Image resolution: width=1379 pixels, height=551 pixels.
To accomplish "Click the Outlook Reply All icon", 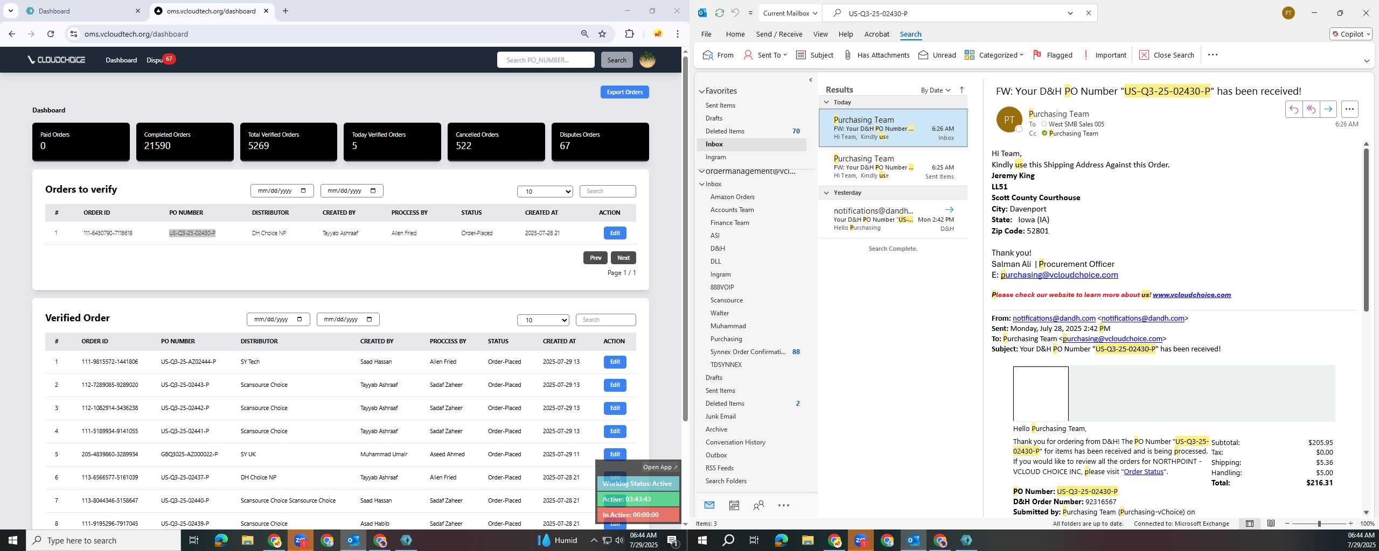I will [x=1311, y=109].
